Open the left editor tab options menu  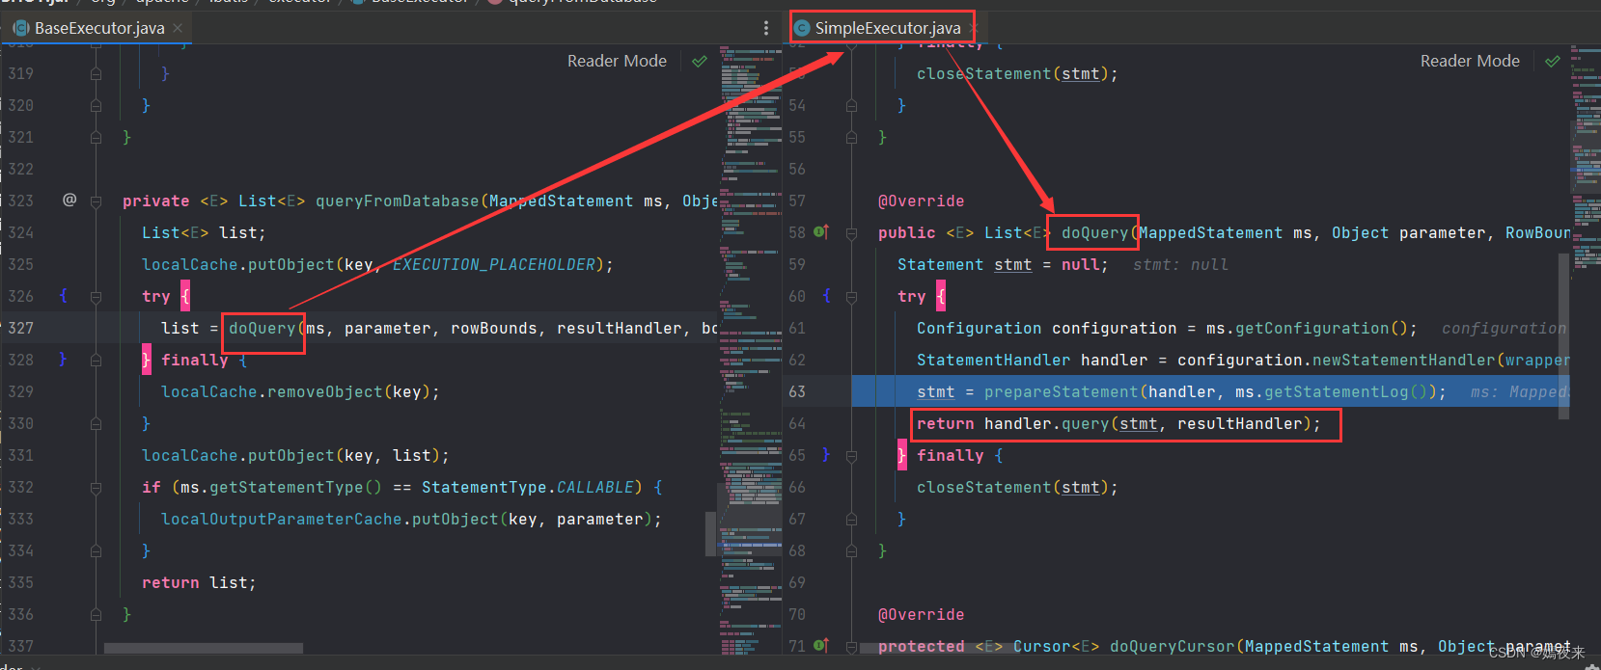766,28
